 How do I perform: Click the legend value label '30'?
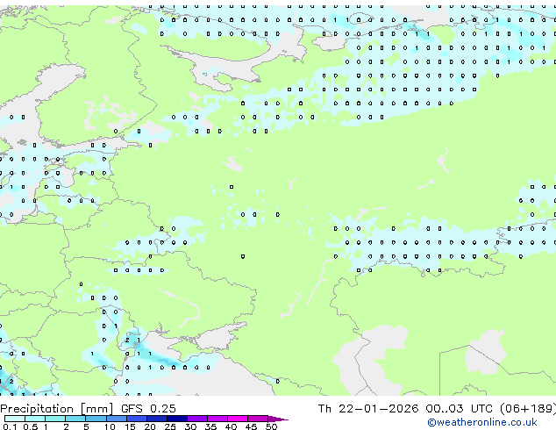click(x=190, y=426)
